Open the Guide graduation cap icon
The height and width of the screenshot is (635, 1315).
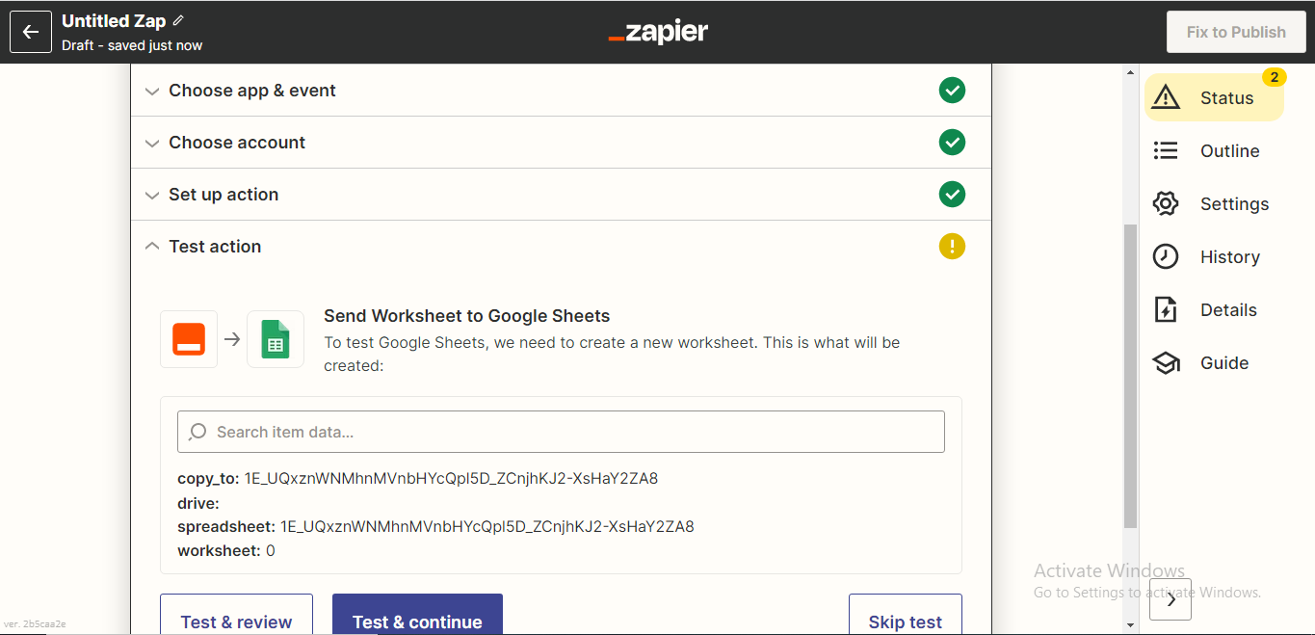point(1166,362)
